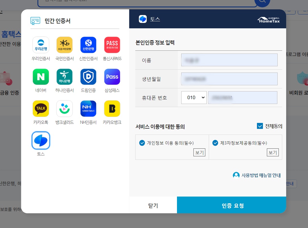The image size is (308, 228).
Task: Click the 본인인증 정보 입력 heading
Action: (x=155, y=42)
